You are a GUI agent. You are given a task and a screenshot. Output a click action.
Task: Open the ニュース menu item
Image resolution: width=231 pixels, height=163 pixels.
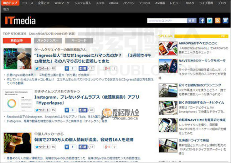tap(28, 3)
